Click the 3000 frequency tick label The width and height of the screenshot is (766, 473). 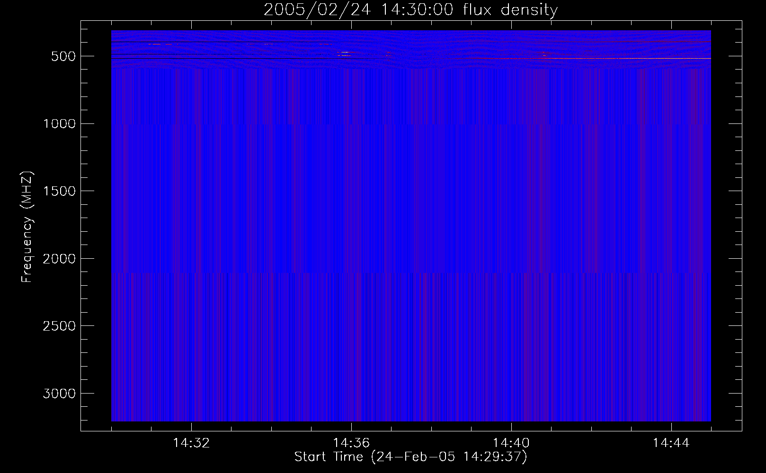click(59, 394)
